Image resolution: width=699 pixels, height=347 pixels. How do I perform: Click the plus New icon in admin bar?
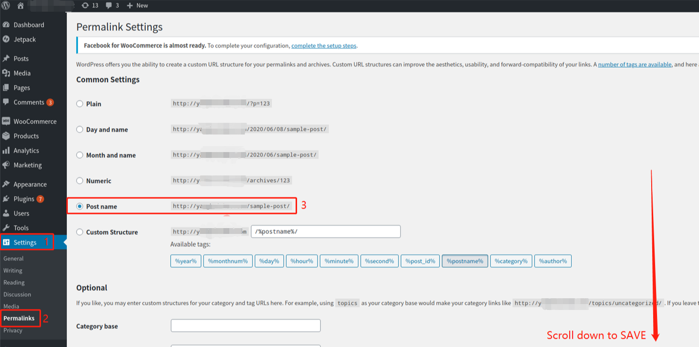pyautogui.click(x=130, y=5)
